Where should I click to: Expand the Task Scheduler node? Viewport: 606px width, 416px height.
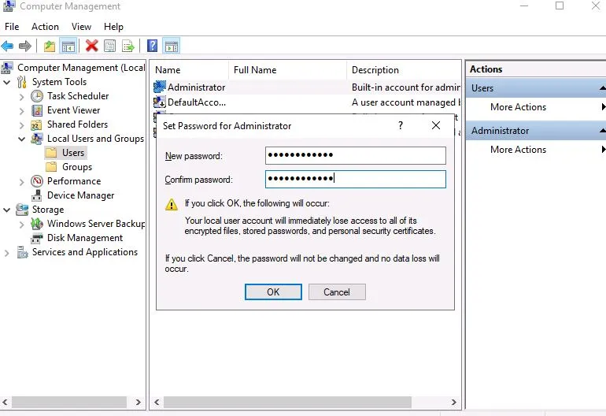point(22,97)
